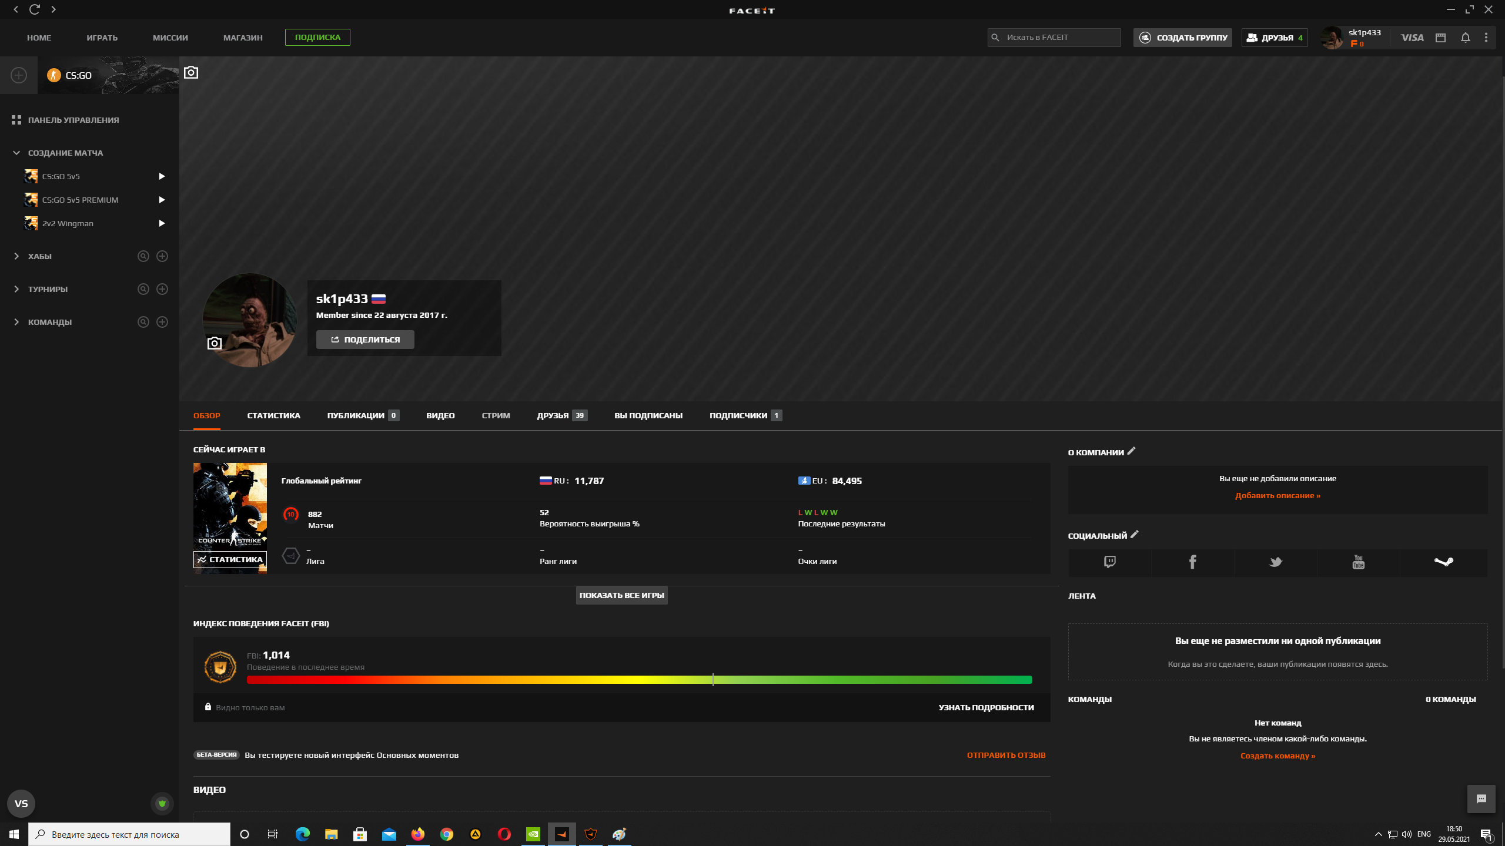1505x846 pixels.
Task: Create a hub with the plus icon in the ХАБЫ row
Action: point(162,256)
